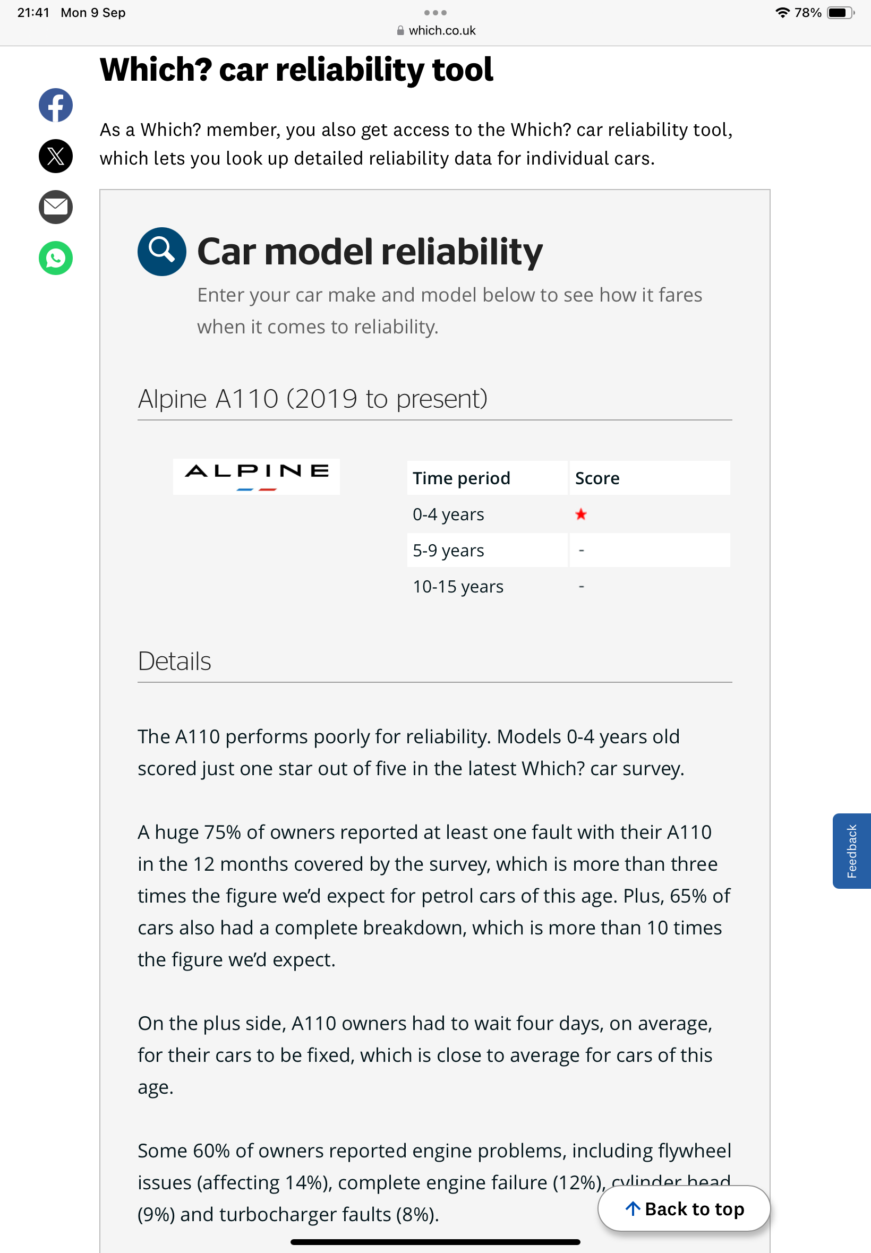Select the 5-9 years table row

click(568, 550)
